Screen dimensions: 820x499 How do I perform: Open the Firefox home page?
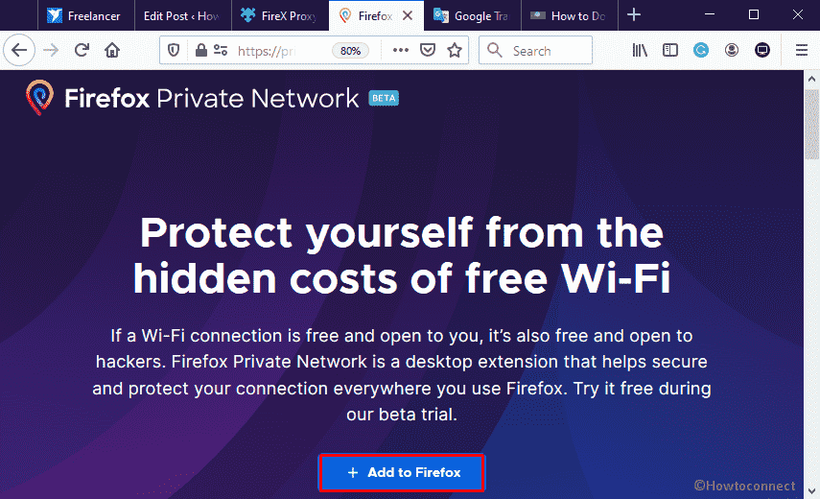coord(112,50)
